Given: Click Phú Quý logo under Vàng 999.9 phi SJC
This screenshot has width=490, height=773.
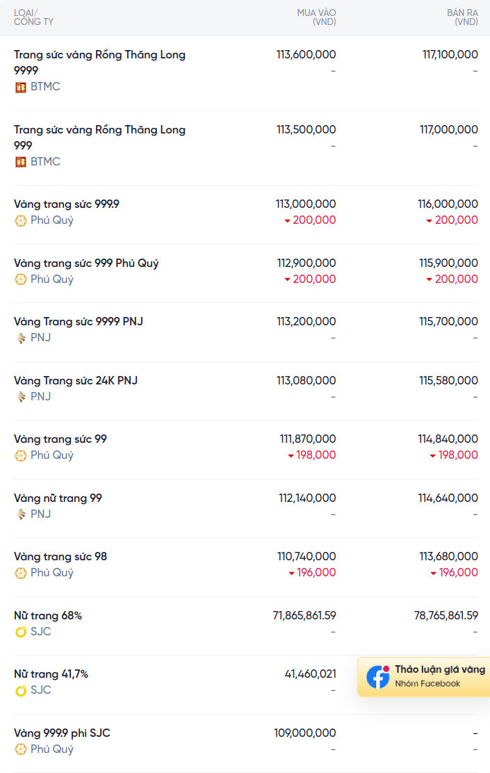Looking at the screenshot, I should 21,749.
